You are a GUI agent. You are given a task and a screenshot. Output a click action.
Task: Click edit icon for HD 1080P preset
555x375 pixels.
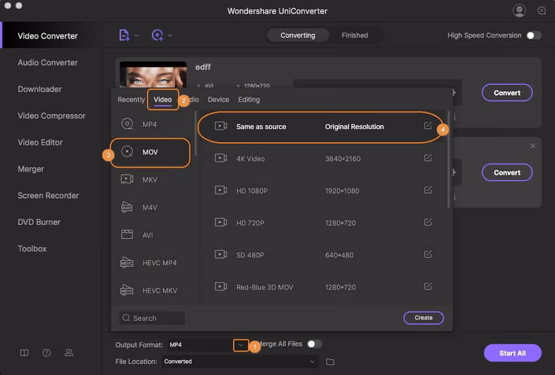428,190
